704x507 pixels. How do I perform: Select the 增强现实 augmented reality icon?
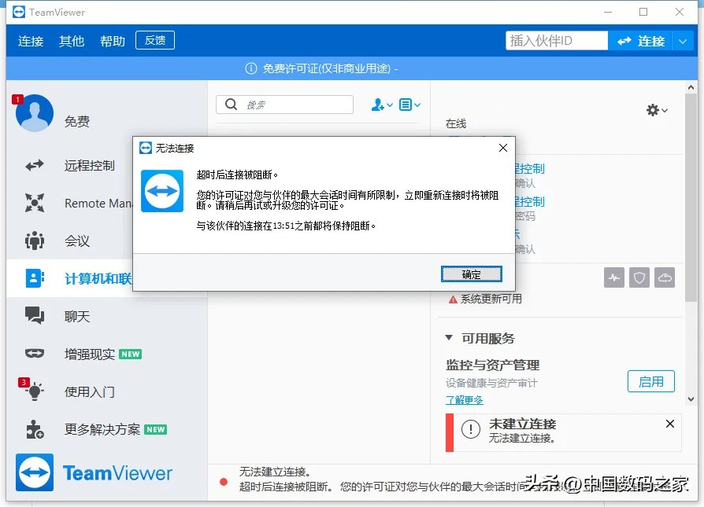tap(34, 354)
